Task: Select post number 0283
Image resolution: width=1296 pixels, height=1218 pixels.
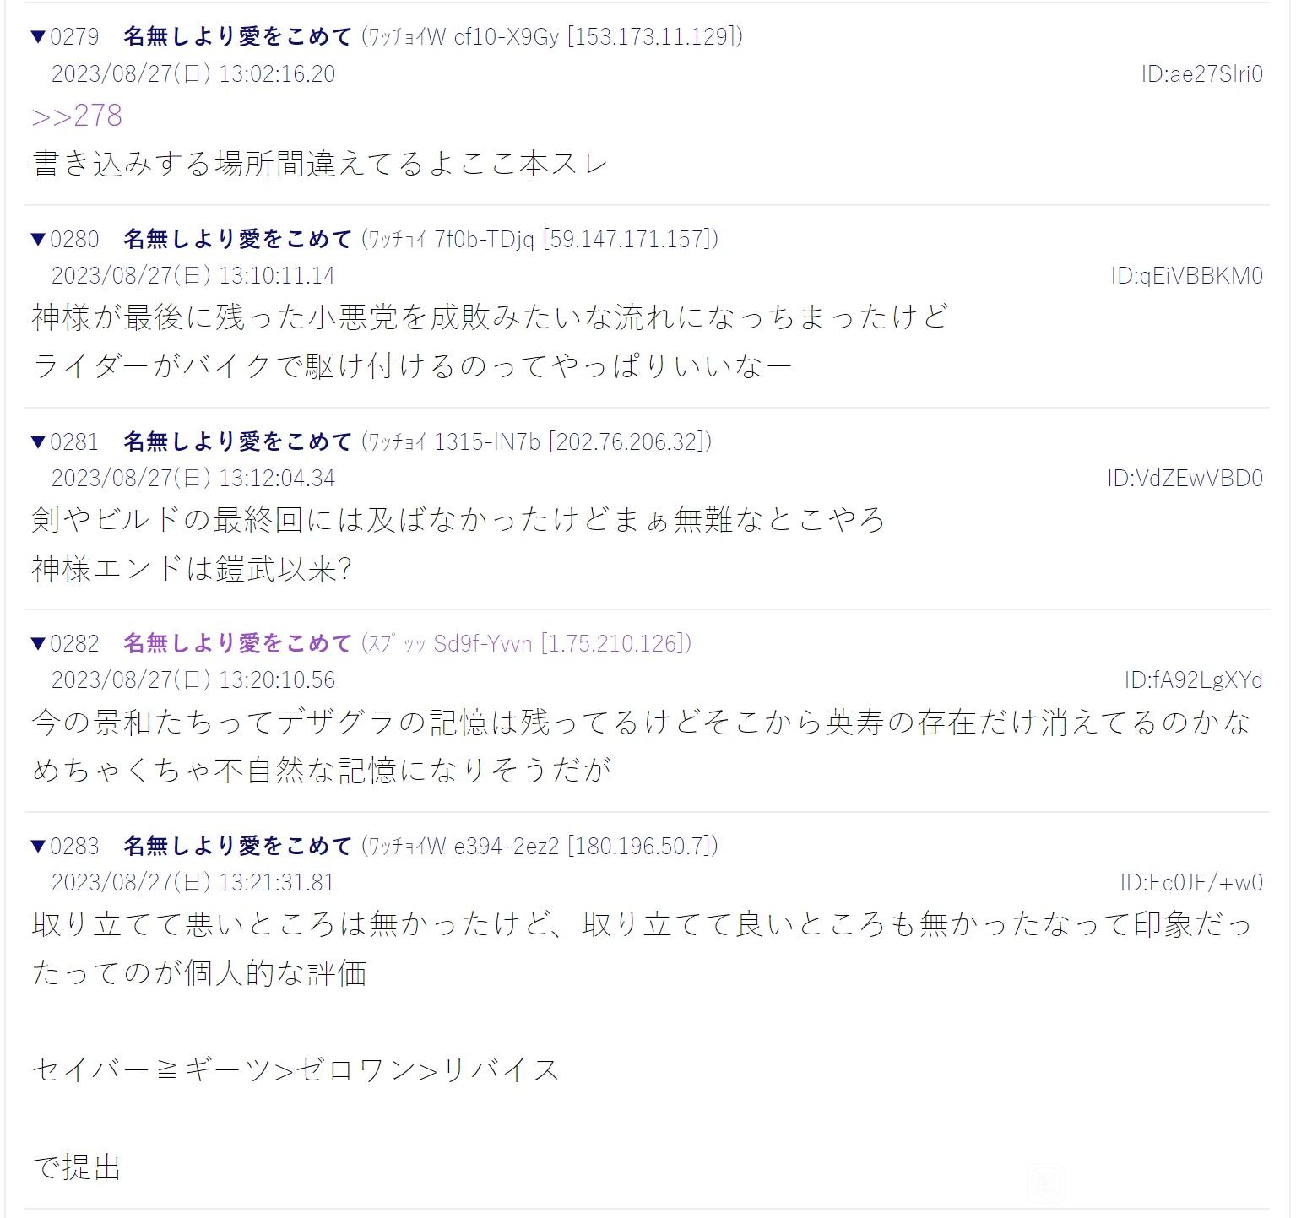Action: point(74,846)
